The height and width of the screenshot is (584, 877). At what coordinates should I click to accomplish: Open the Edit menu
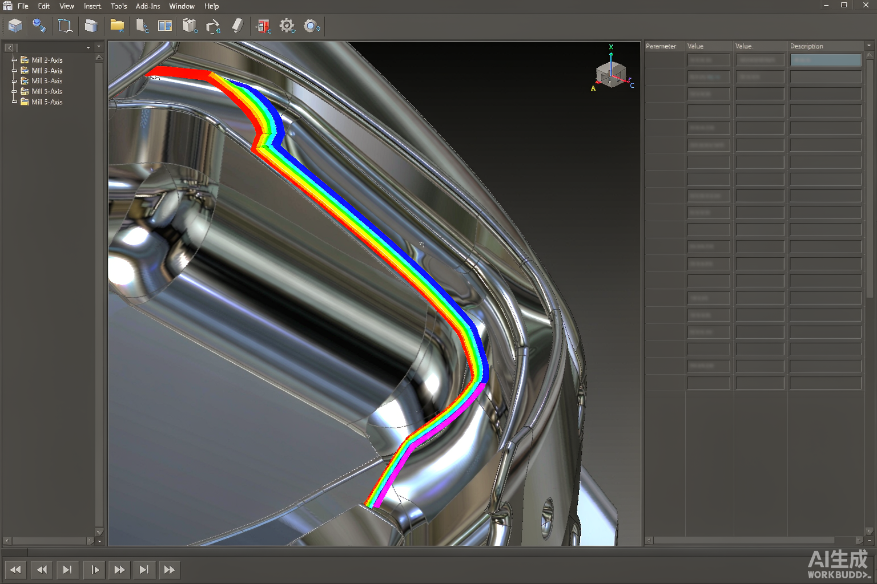(44, 6)
